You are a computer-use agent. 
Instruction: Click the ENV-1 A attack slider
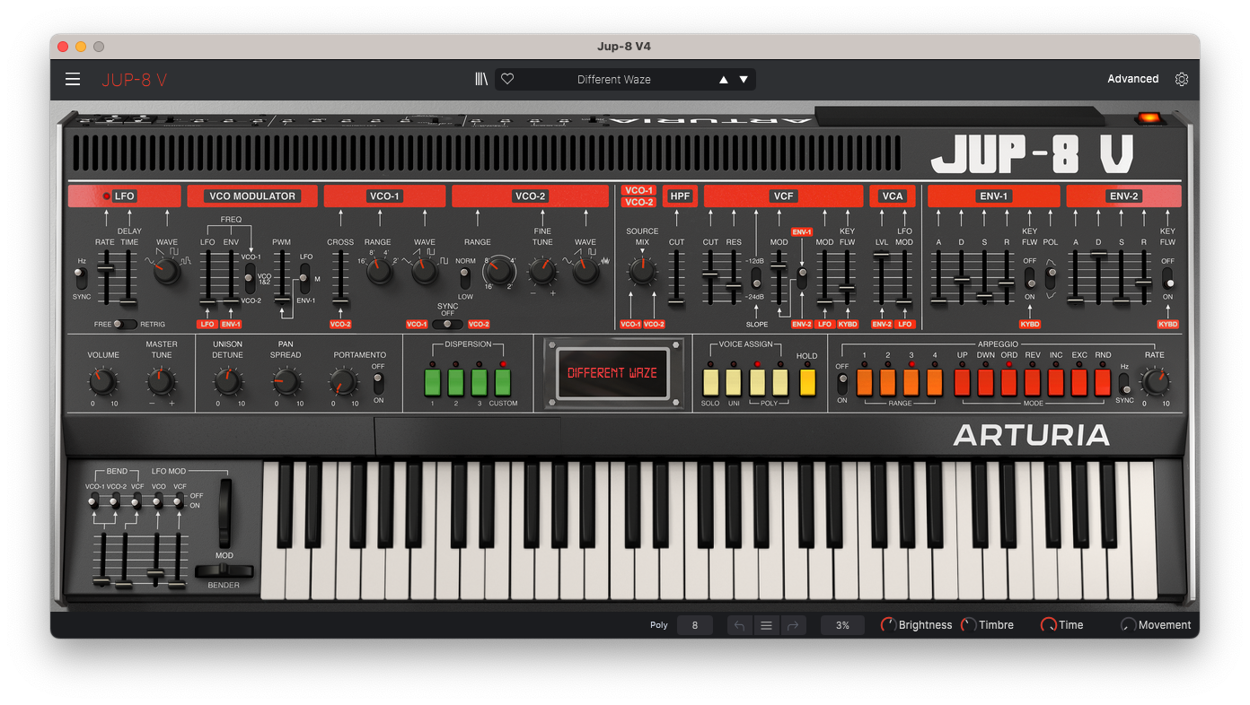[938, 277]
